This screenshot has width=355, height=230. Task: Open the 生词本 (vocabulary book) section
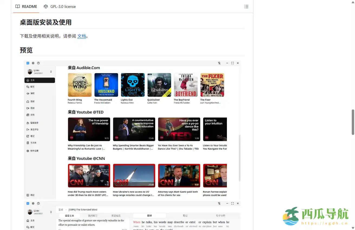[x=32, y=142]
